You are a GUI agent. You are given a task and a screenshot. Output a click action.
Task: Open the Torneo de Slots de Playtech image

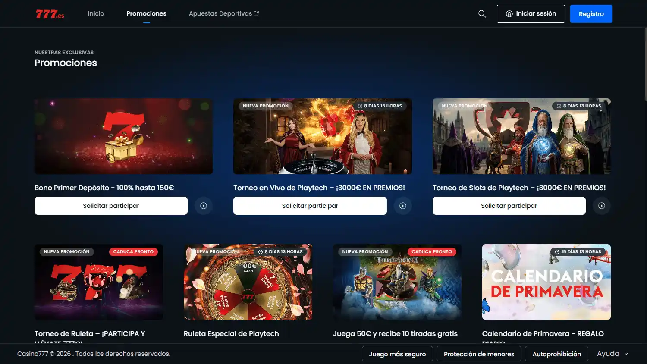click(521, 136)
